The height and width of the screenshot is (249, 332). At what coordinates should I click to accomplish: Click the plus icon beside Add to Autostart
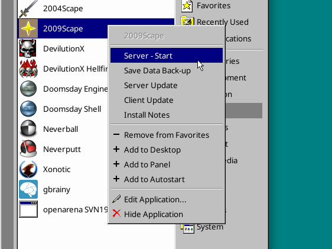tap(116, 179)
